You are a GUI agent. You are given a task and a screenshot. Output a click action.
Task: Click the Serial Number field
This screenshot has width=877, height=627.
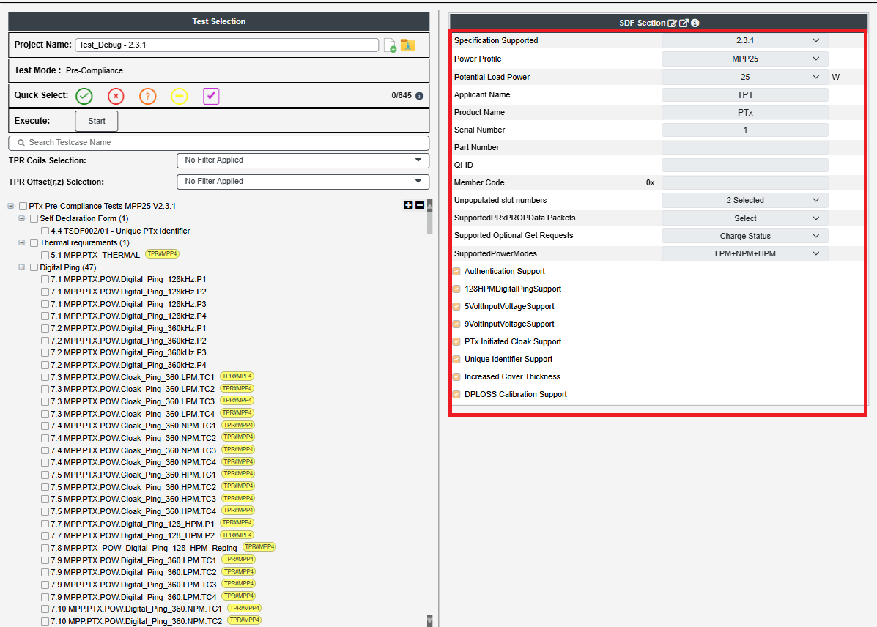(x=745, y=130)
